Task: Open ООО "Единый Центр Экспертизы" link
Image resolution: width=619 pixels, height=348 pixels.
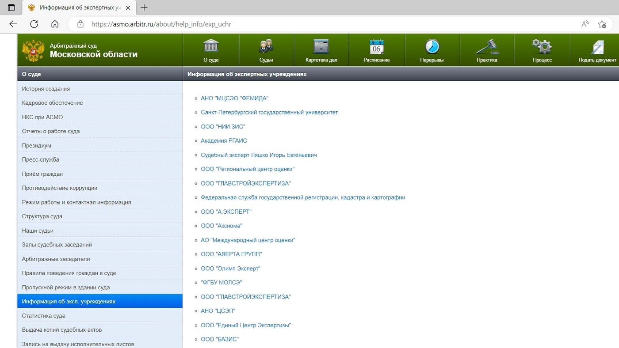Action: [x=246, y=325]
